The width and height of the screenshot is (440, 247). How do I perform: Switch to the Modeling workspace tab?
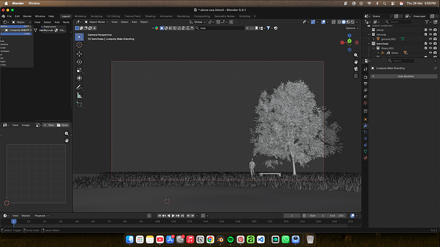[80, 17]
